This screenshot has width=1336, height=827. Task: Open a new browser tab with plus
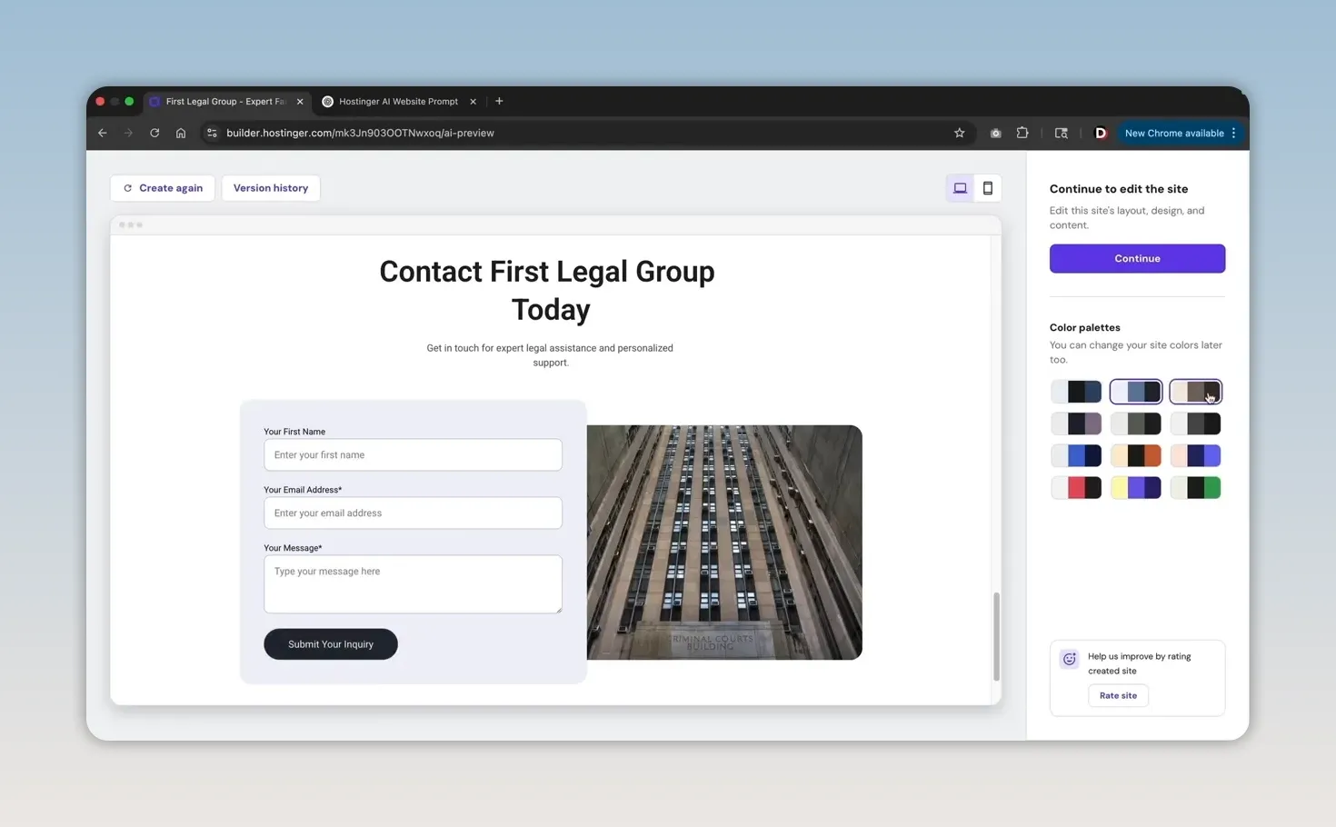click(x=499, y=101)
